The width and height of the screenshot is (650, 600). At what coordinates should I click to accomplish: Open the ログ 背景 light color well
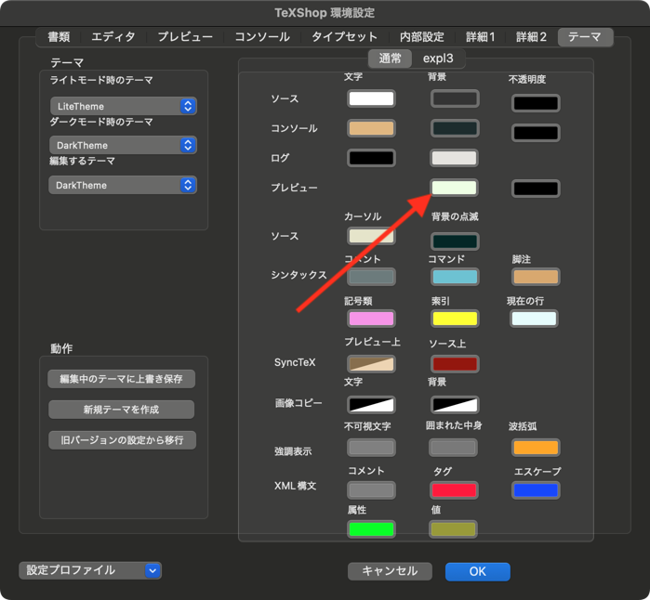(454, 158)
